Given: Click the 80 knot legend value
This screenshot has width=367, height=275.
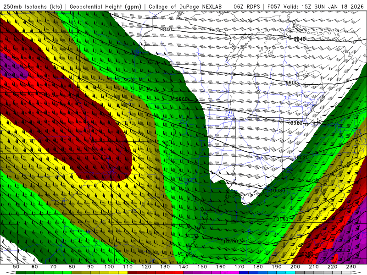Looking at the screenshot, I should tap(72, 267).
